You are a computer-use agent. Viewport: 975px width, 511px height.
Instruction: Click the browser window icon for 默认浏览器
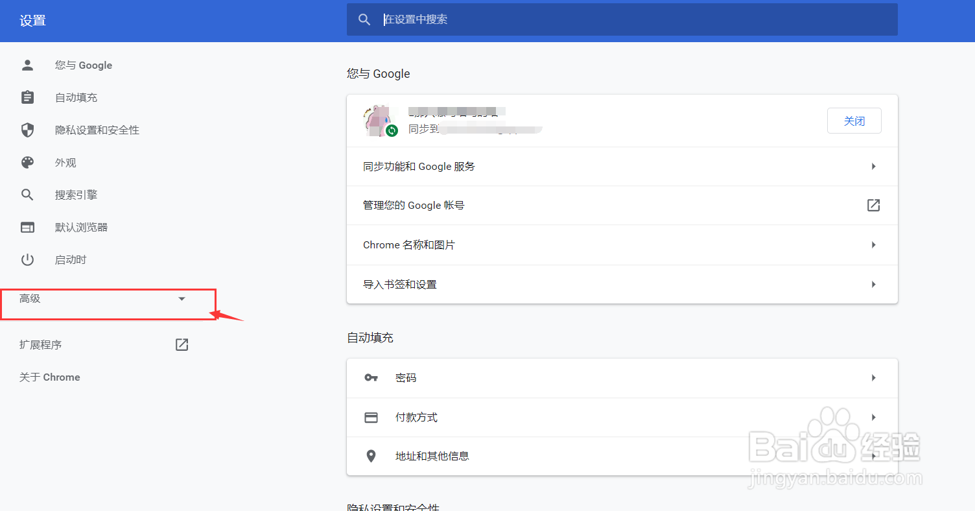27,227
